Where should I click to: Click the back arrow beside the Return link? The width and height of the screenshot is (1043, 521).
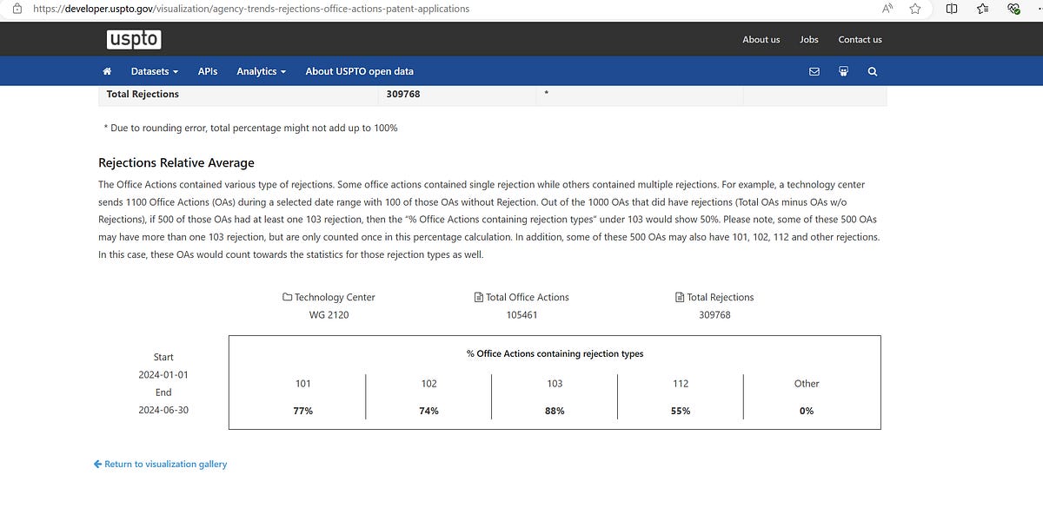click(x=97, y=464)
